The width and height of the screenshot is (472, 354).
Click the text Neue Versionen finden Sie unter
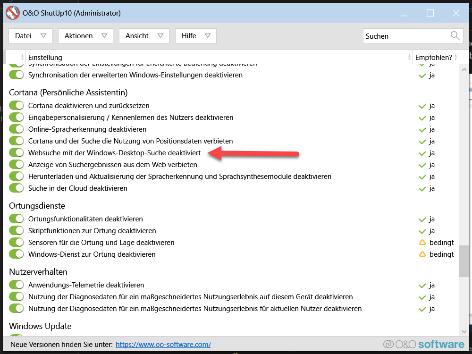coord(62,345)
